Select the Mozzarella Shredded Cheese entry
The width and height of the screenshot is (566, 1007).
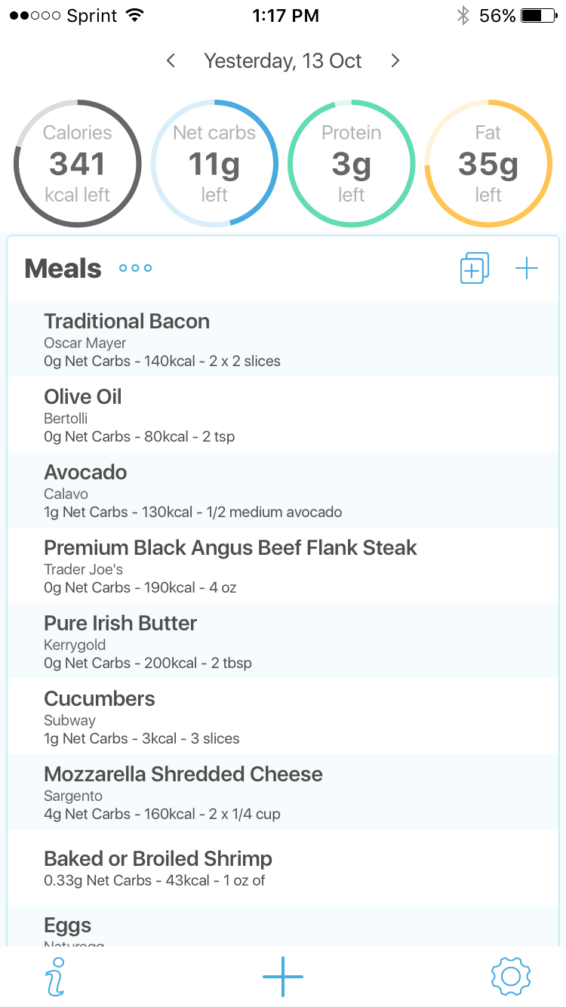[x=283, y=793]
